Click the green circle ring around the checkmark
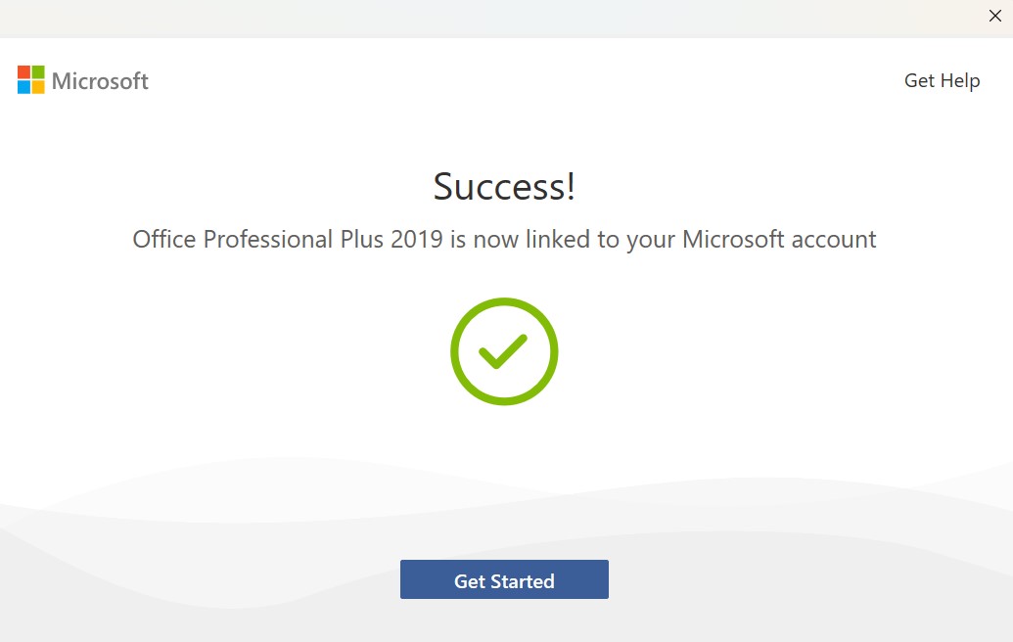 click(456, 351)
